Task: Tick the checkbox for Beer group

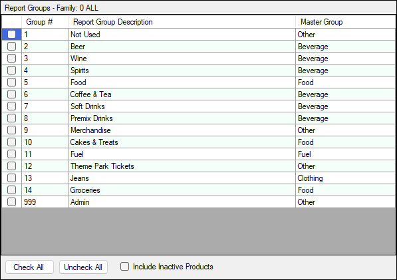Action: tap(12, 47)
